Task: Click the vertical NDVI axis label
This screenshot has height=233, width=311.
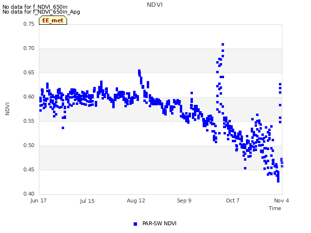Action: coord(7,109)
